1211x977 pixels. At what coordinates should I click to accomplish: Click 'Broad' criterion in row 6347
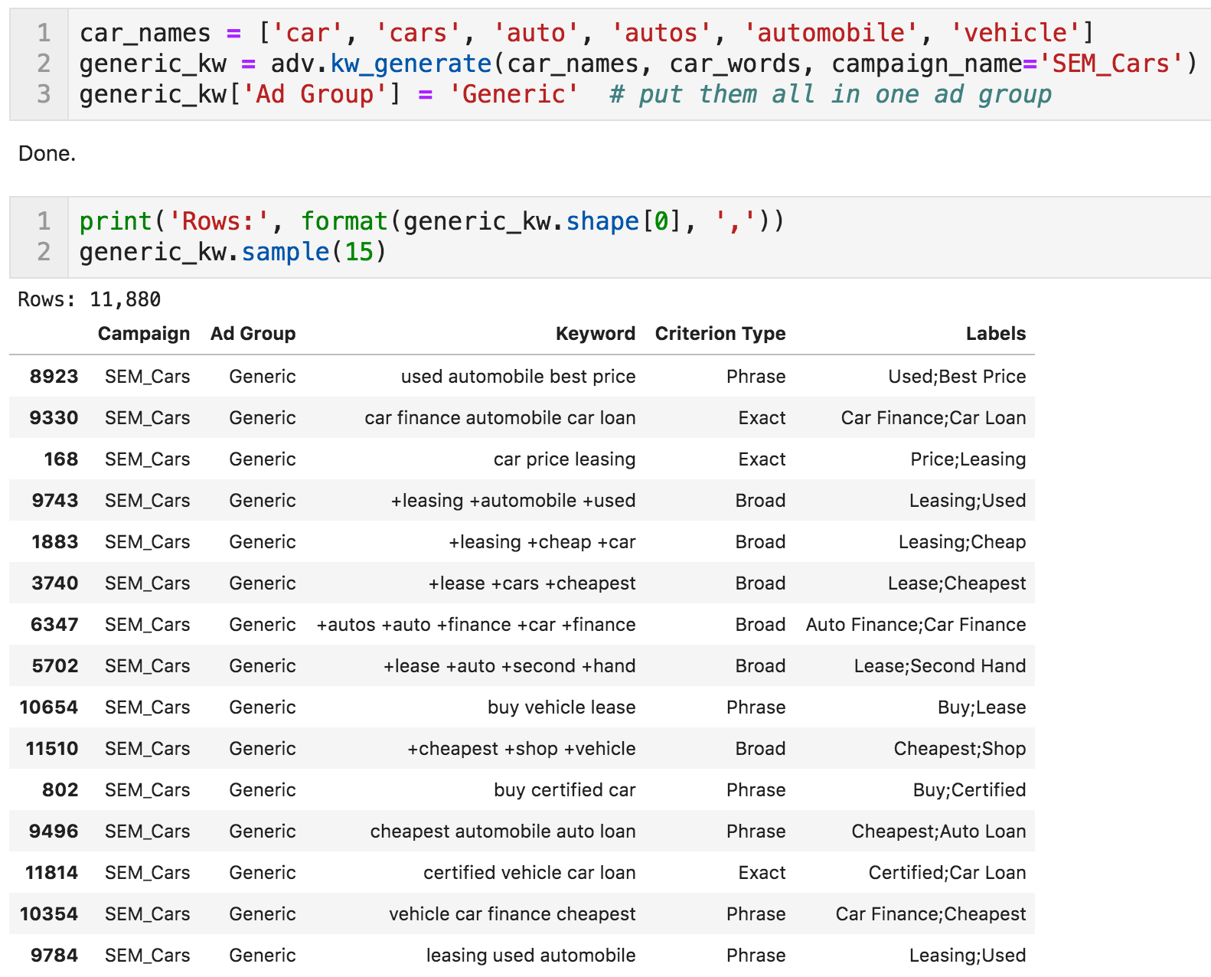point(761,625)
